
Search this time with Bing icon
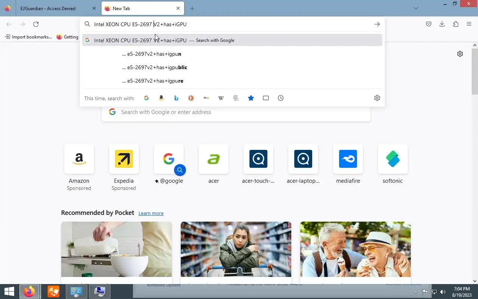tap(176, 98)
